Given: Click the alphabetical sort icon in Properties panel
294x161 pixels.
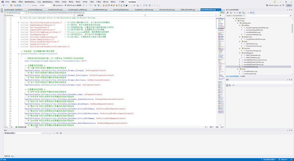Looking at the screenshot, I should [x=230, y=85].
